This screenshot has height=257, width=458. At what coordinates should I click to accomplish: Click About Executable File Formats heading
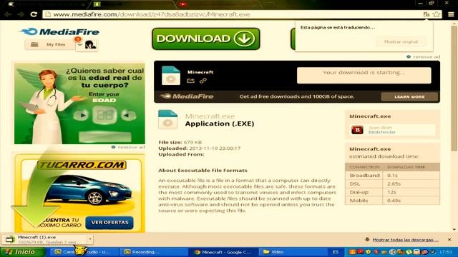tap(203, 170)
